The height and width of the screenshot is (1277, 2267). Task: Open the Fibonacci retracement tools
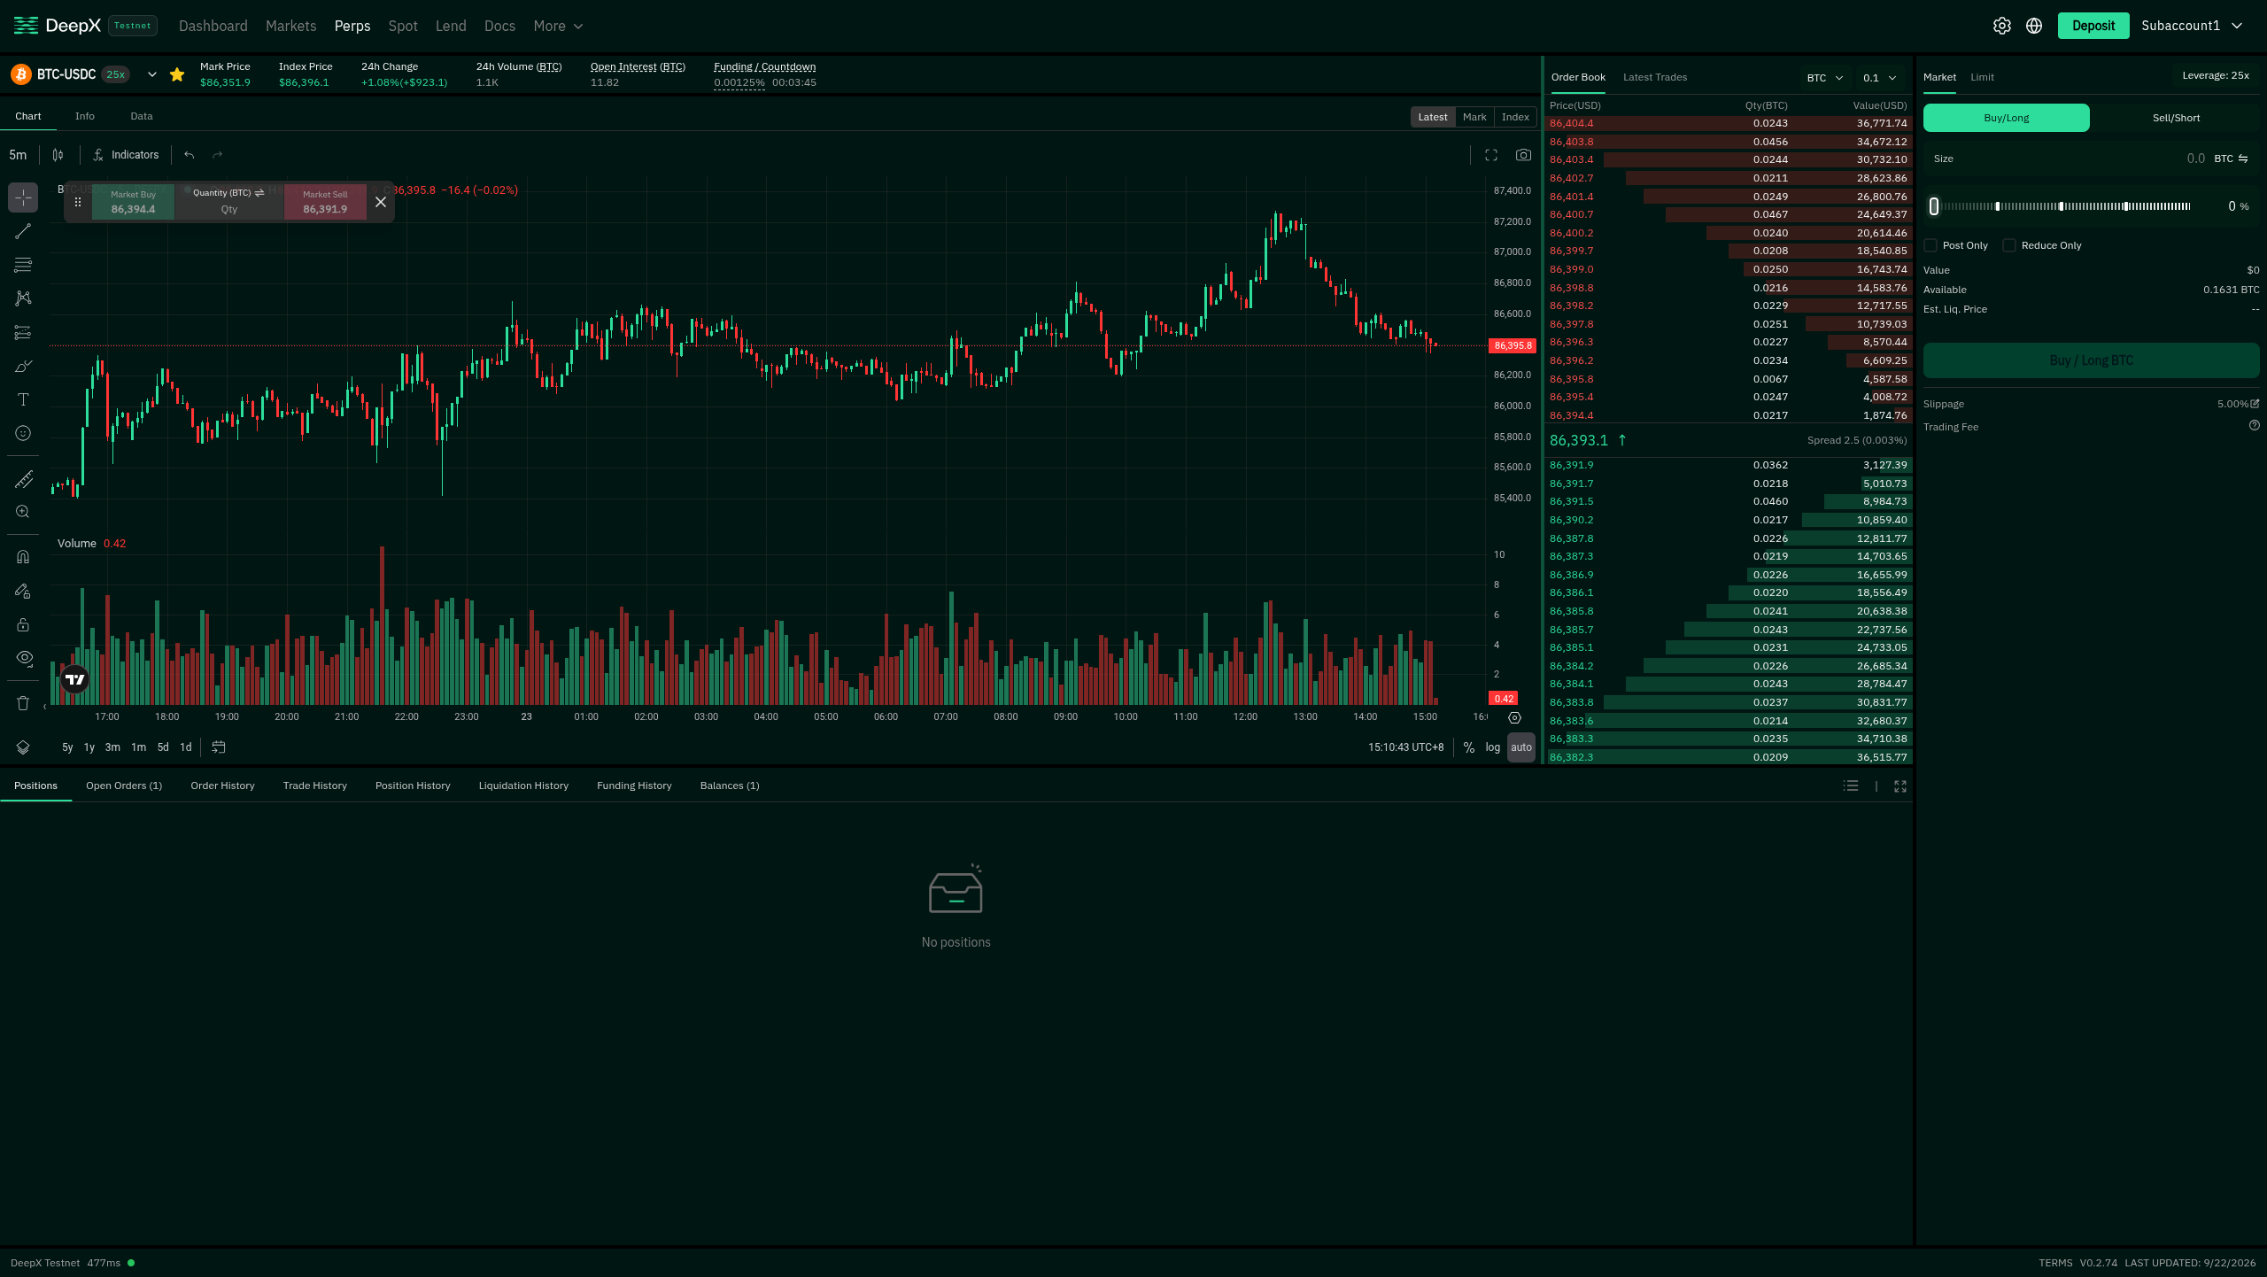(23, 265)
